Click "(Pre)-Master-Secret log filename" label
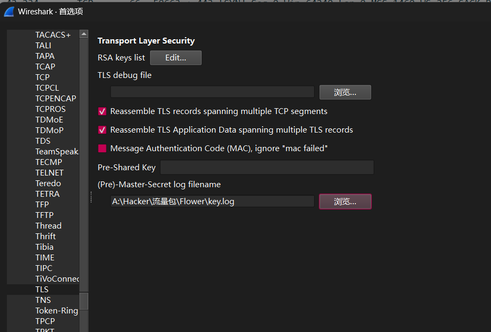Image resolution: width=491 pixels, height=332 pixels. 159,185
